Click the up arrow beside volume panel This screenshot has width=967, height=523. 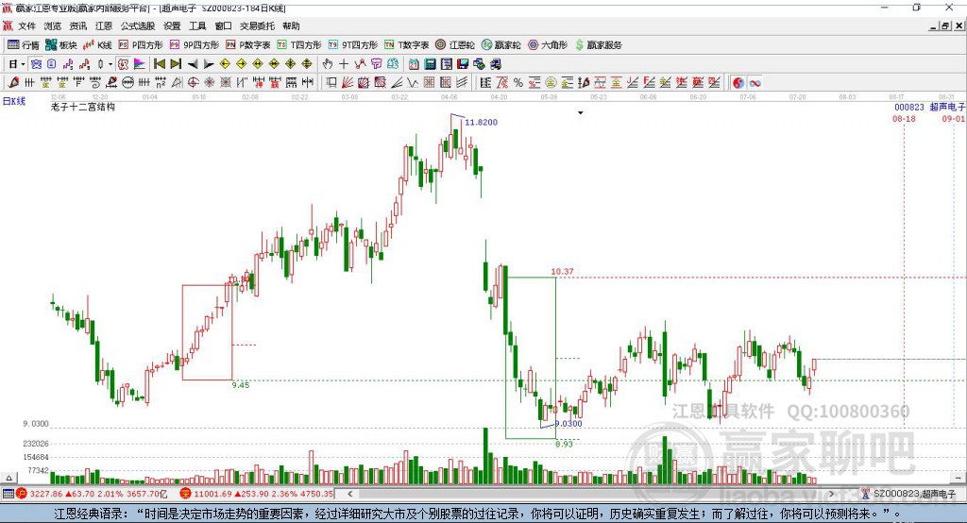(x=8, y=478)
